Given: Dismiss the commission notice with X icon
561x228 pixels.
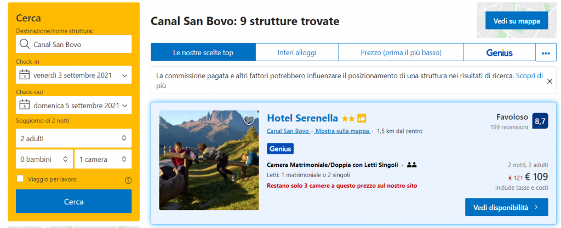Looking at the screenshot, I should tap(550, 81).
